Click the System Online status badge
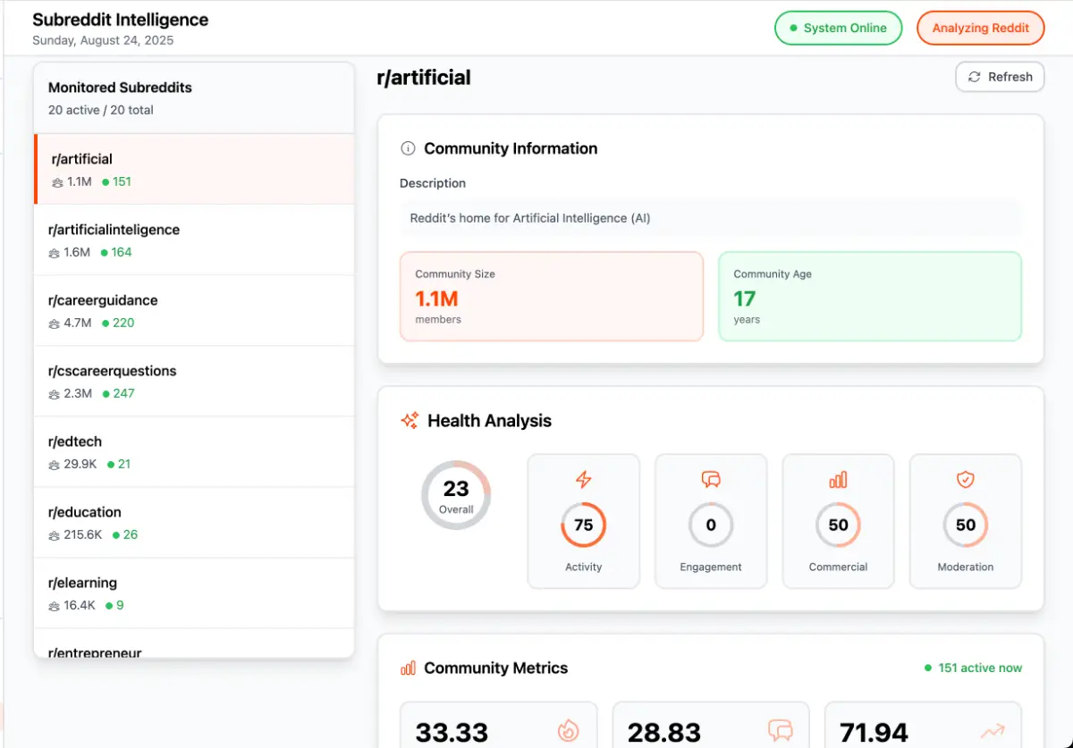 [x=838, y=28]
